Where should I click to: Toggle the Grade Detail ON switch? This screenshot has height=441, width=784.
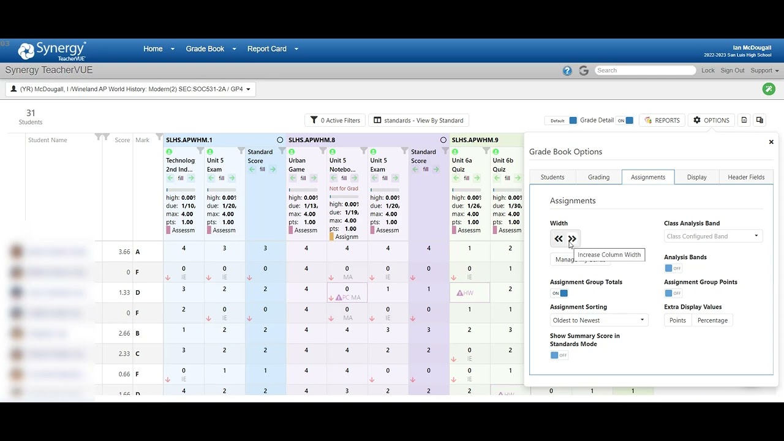625,121
